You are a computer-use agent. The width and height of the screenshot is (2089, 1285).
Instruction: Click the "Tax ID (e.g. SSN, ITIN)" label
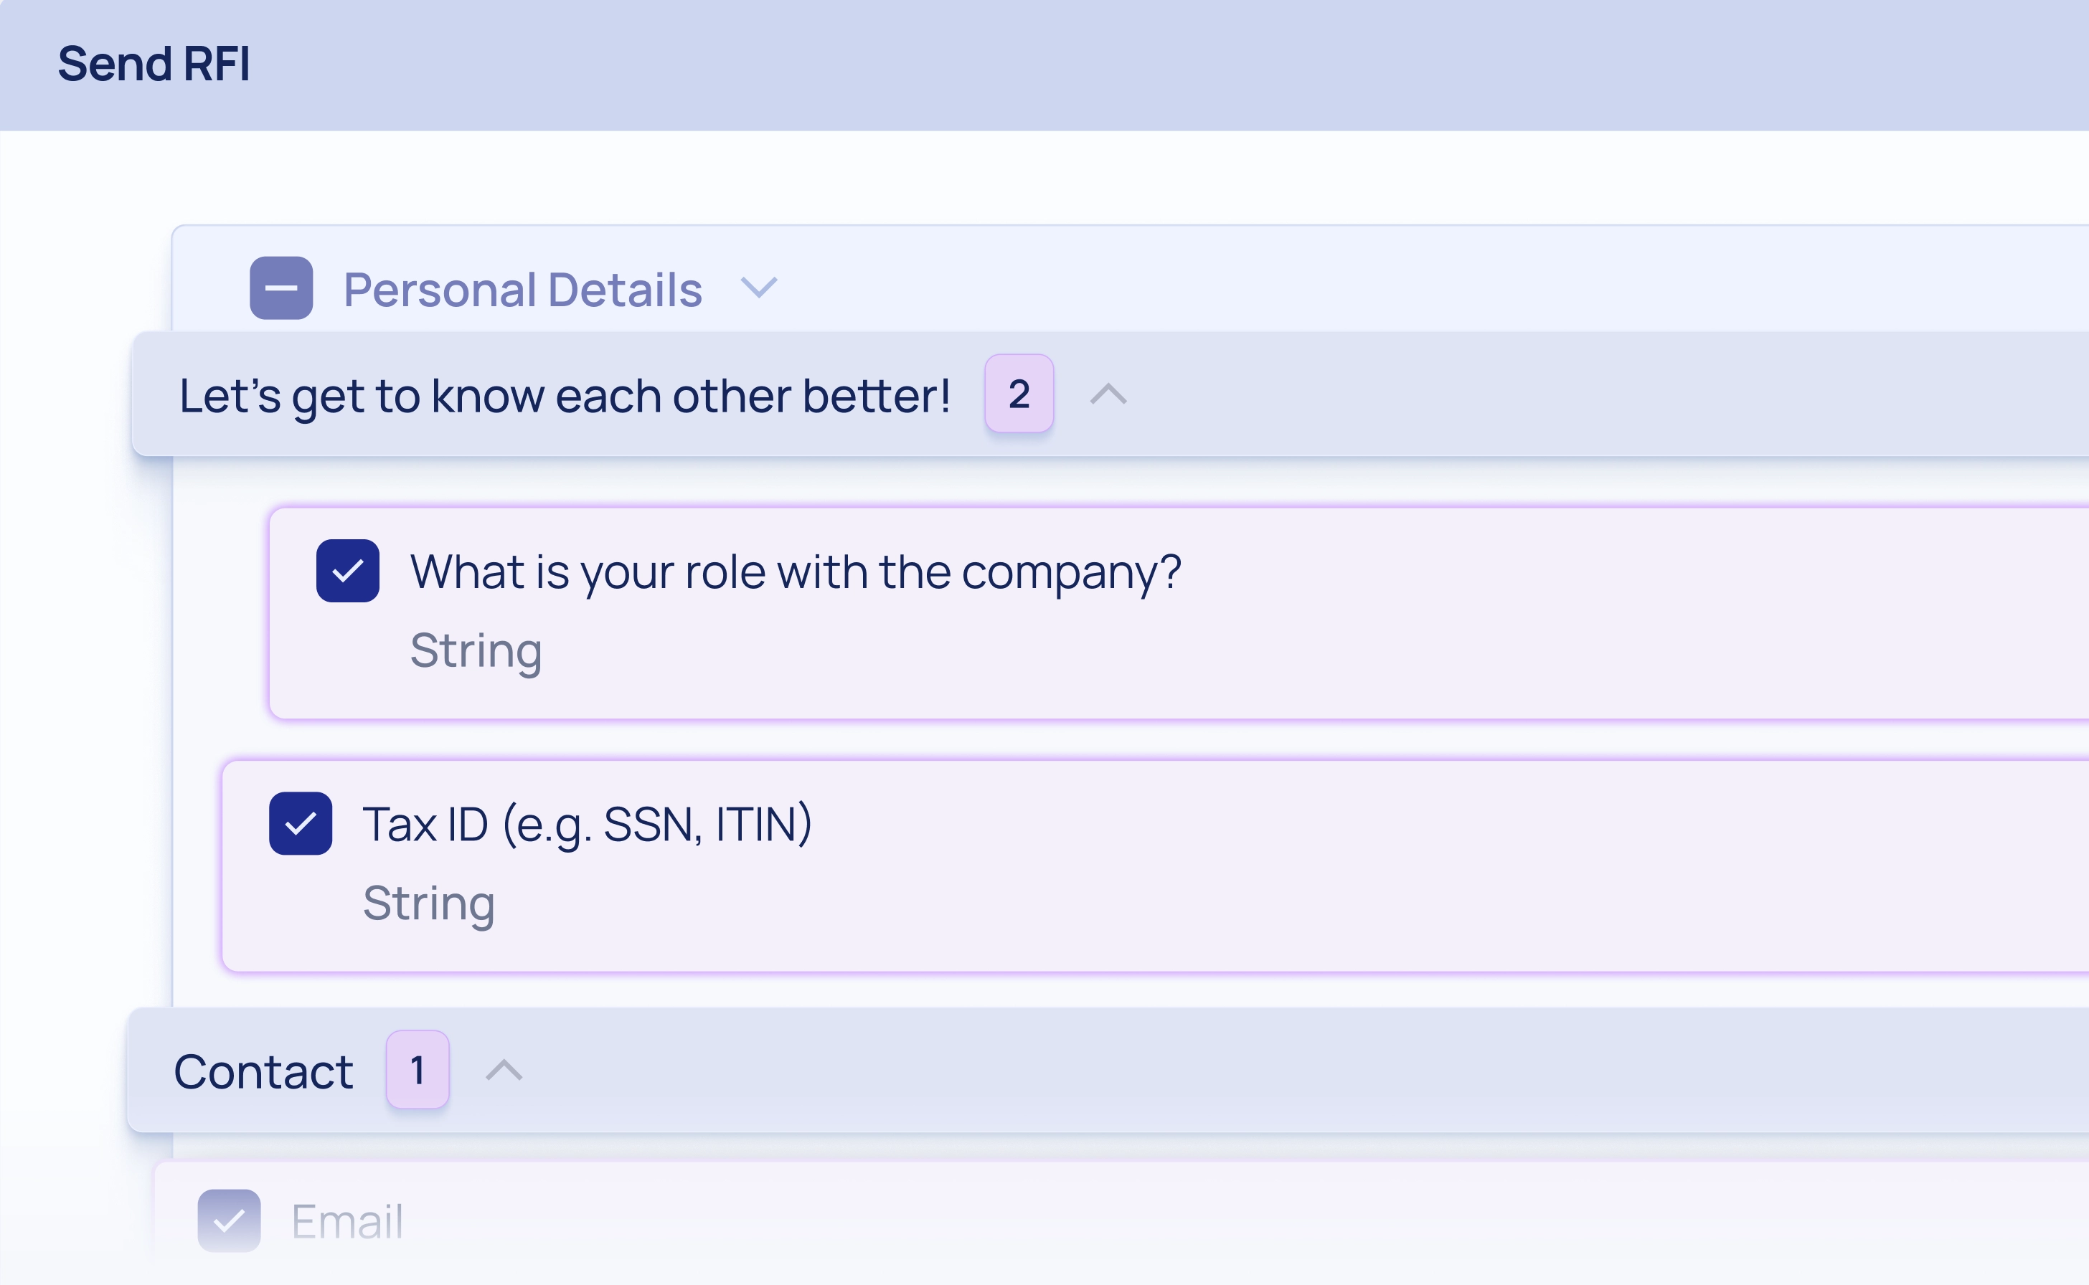[588, 825]
